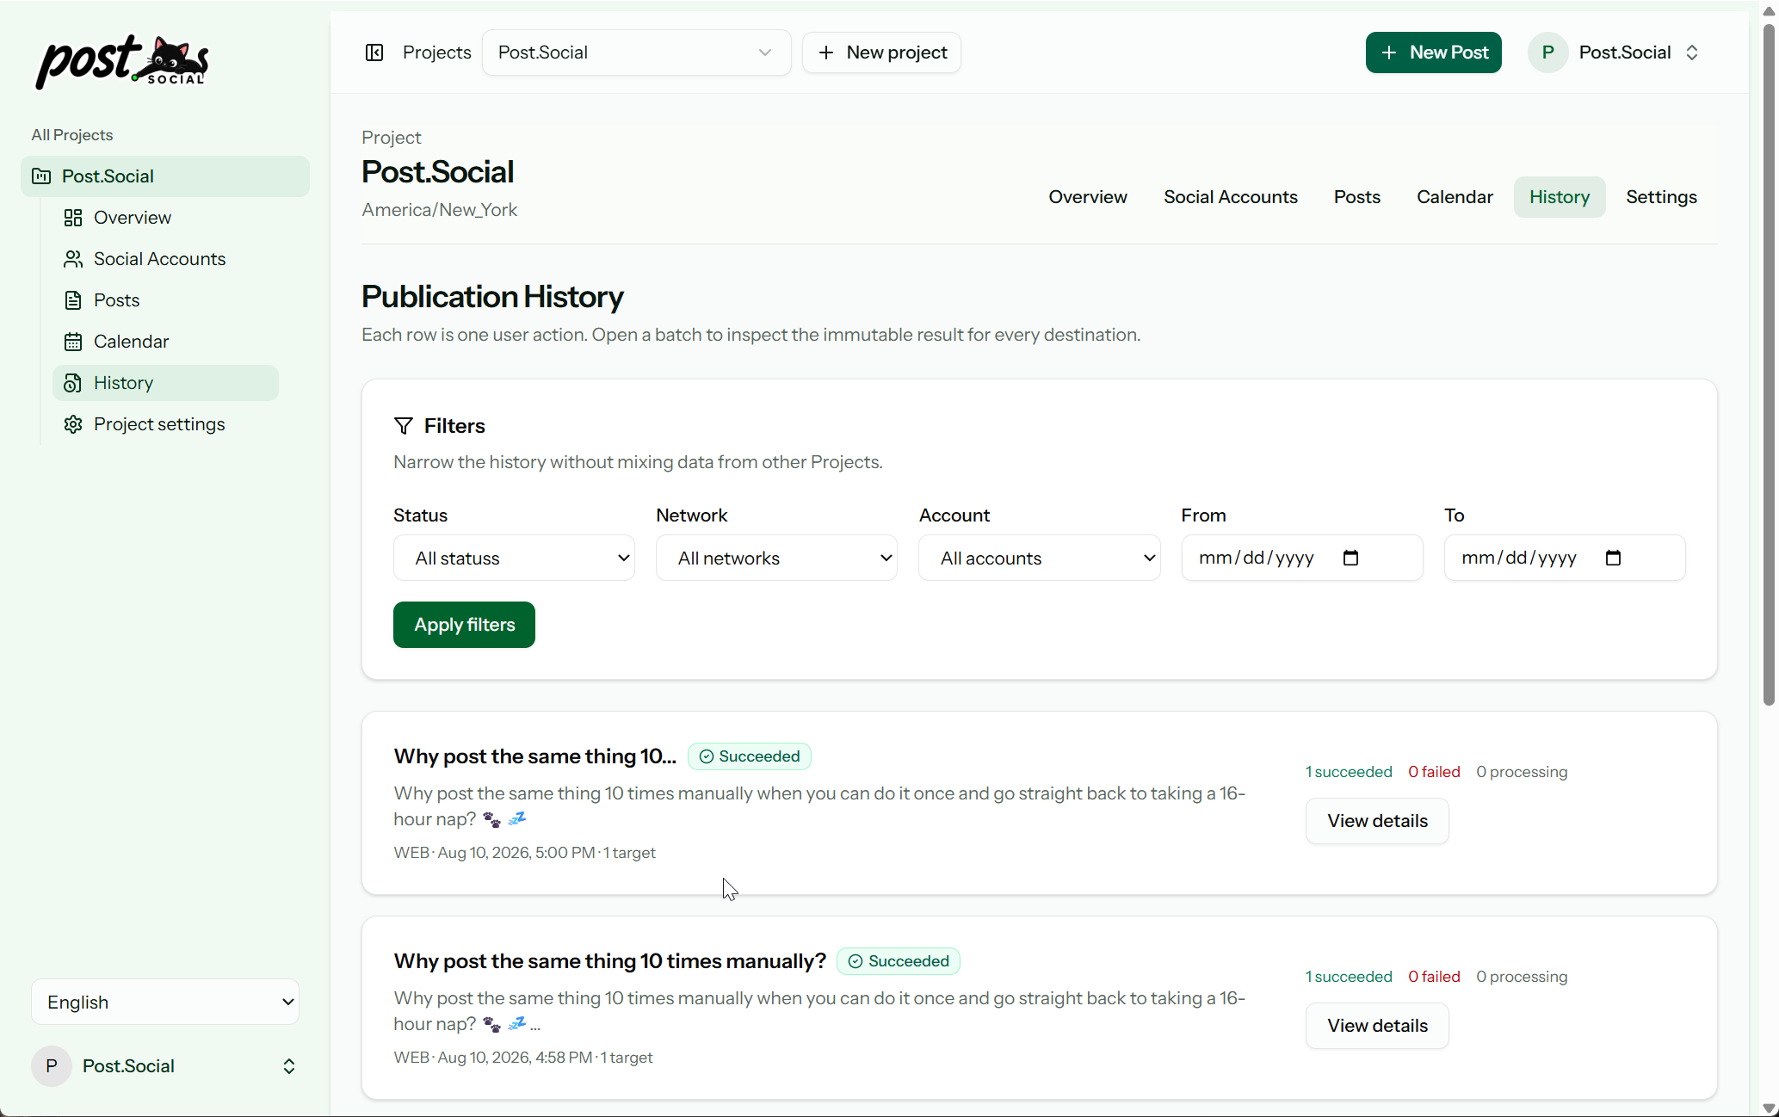
Task: Click the 'America/New_York' timezone text
Action: point(439,210)
